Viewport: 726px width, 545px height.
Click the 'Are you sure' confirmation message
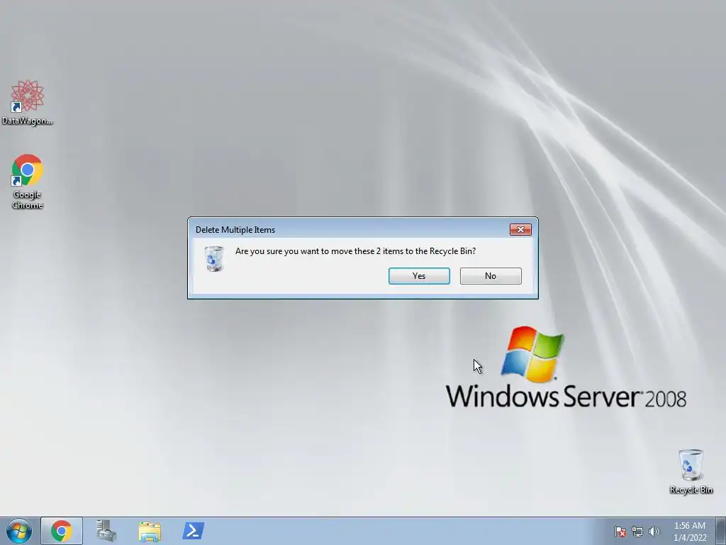[356, 251]
